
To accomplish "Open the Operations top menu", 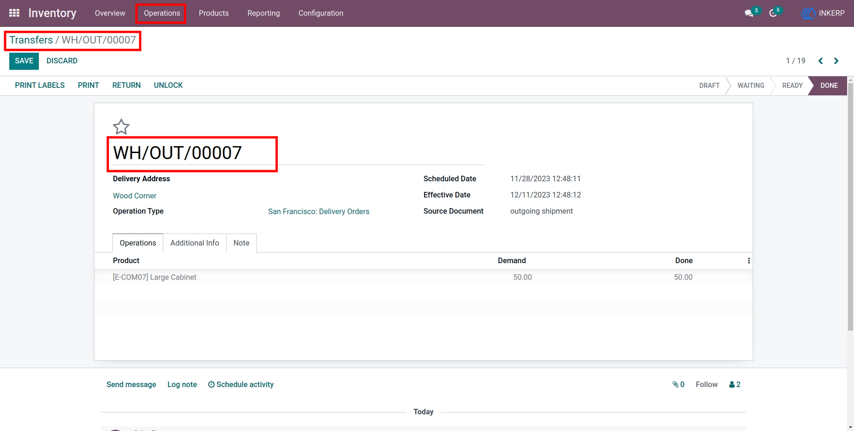I will pyautogui.click(x=162, y=13).
